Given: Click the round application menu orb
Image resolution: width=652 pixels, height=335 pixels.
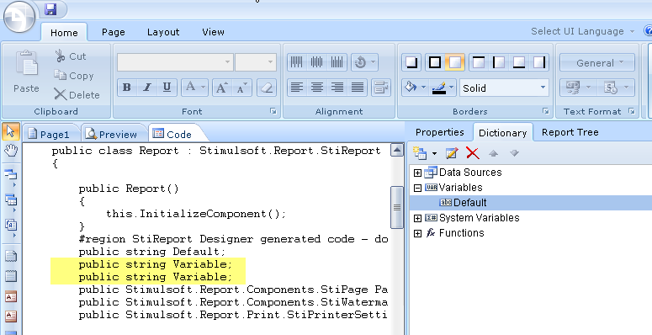Looking at the screenshot, I should tap(19, 17).
